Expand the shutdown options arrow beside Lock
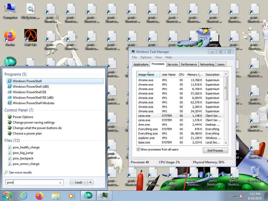The width and height of the screenshot is (268, 201). pos(91,182)
